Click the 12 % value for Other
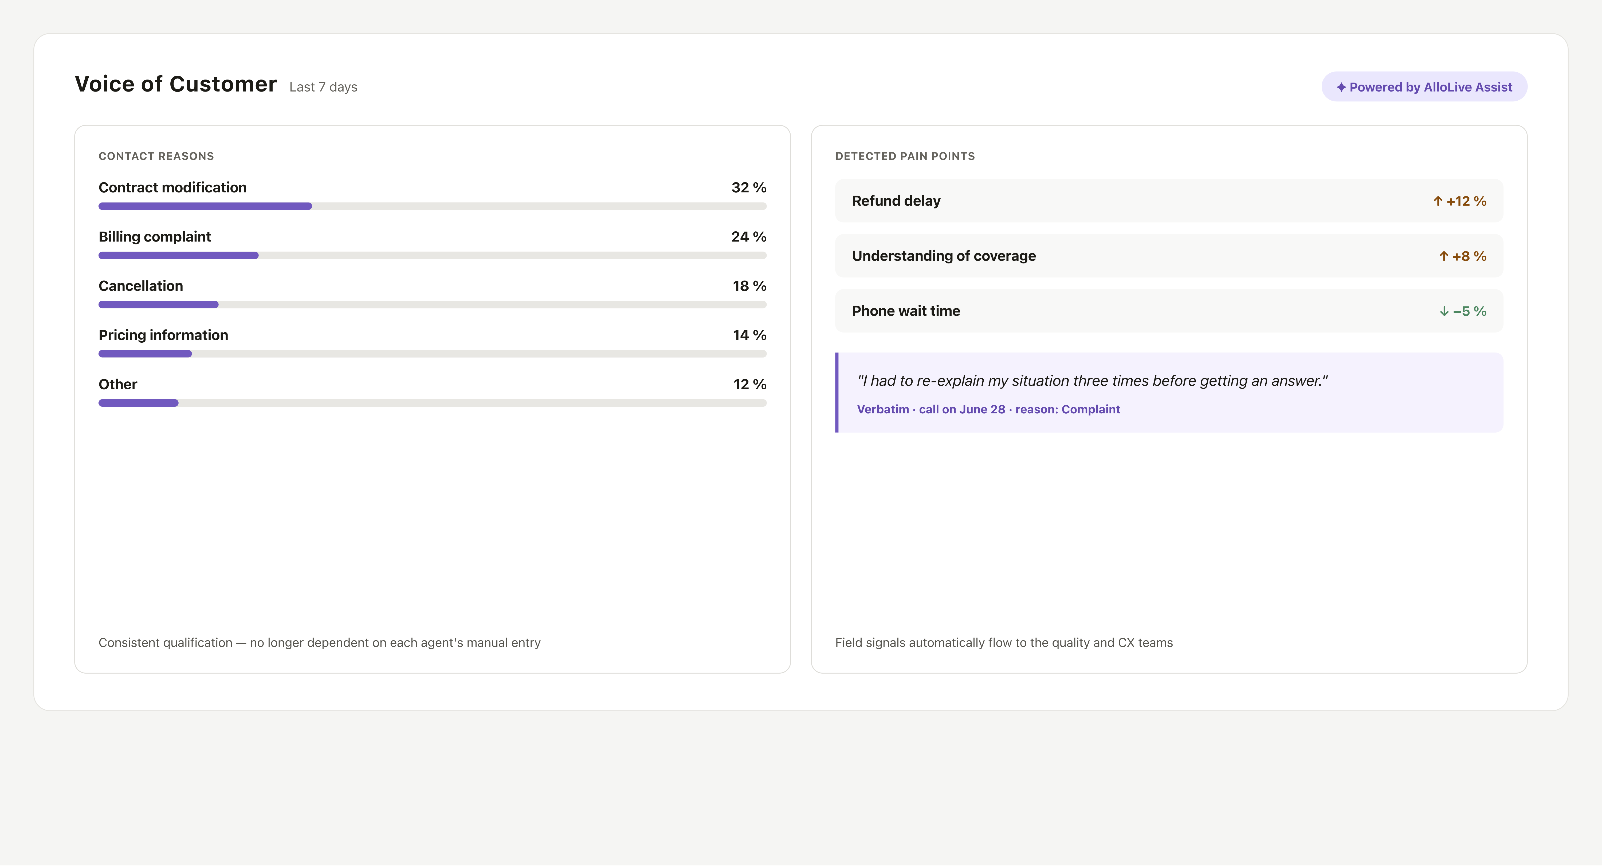 pos(750,384)
